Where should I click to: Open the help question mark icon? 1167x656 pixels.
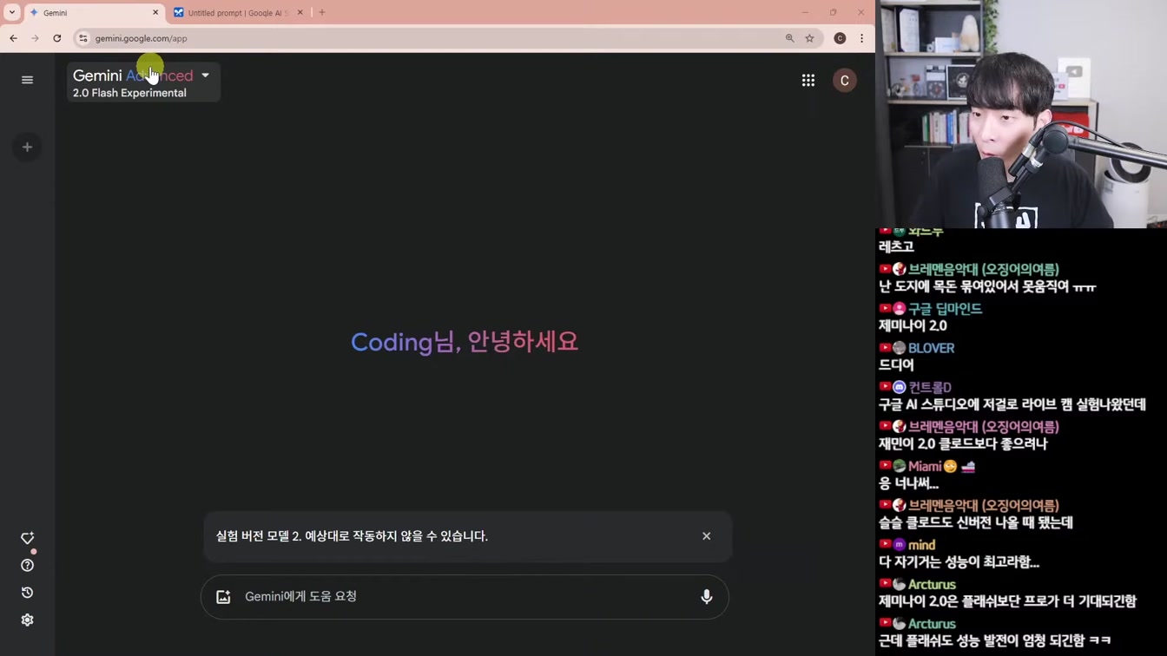pyautogui.click(x=27, y=566)
